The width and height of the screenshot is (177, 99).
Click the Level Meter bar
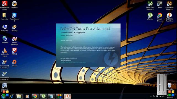(163, 83)
